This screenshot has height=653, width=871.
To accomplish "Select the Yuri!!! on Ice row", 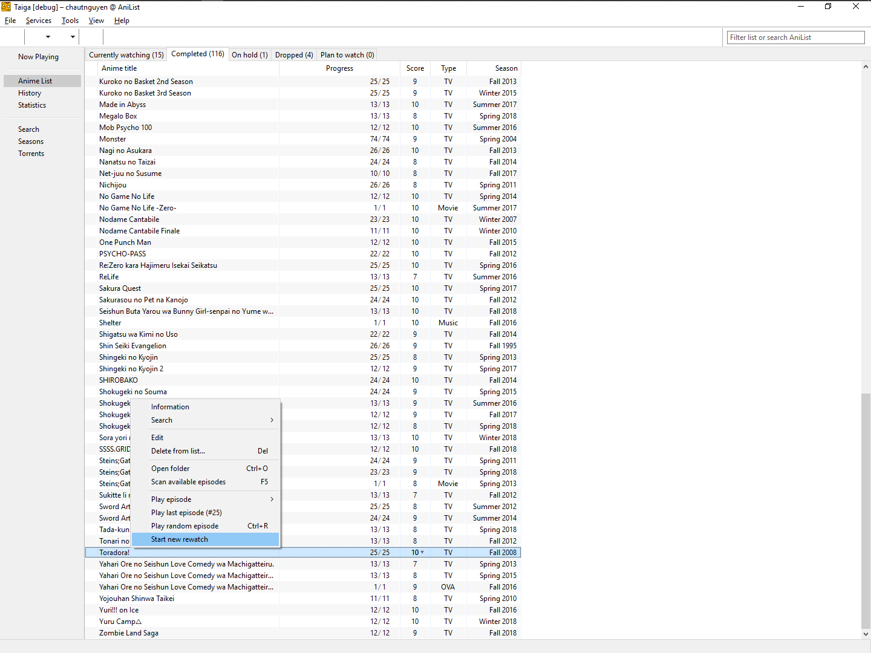I will [x=302, y=610].
